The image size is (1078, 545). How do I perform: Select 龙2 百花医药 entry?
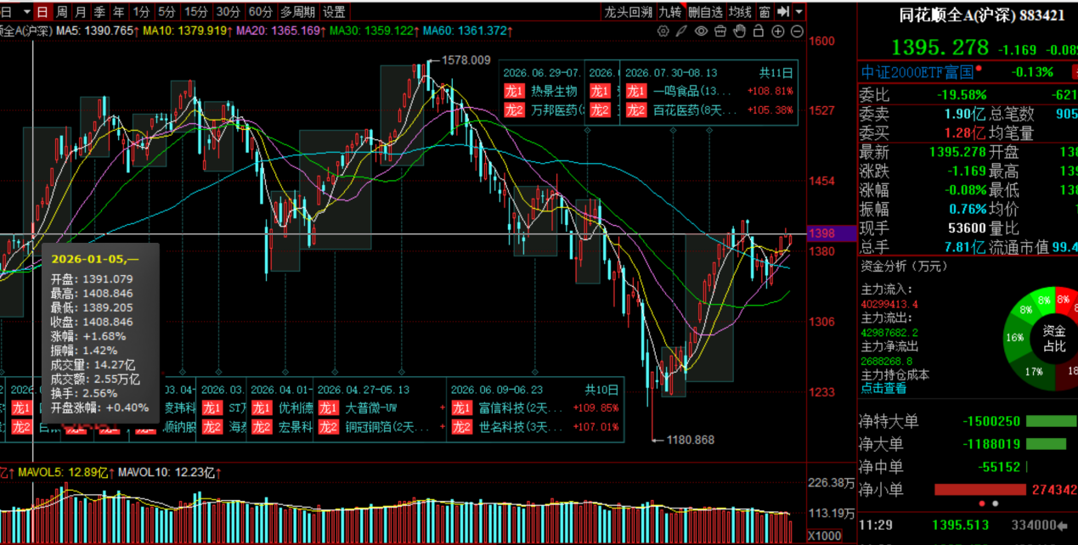710,110
